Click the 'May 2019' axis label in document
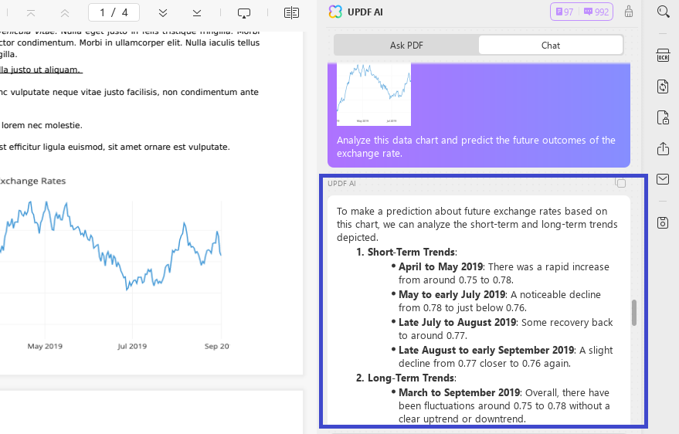The image size is (679, 434). coord(45,346)
